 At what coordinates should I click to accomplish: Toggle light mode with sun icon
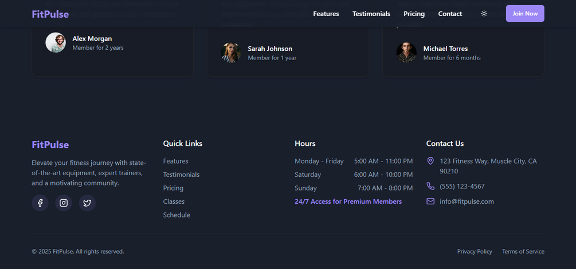(x=484, y=14)
